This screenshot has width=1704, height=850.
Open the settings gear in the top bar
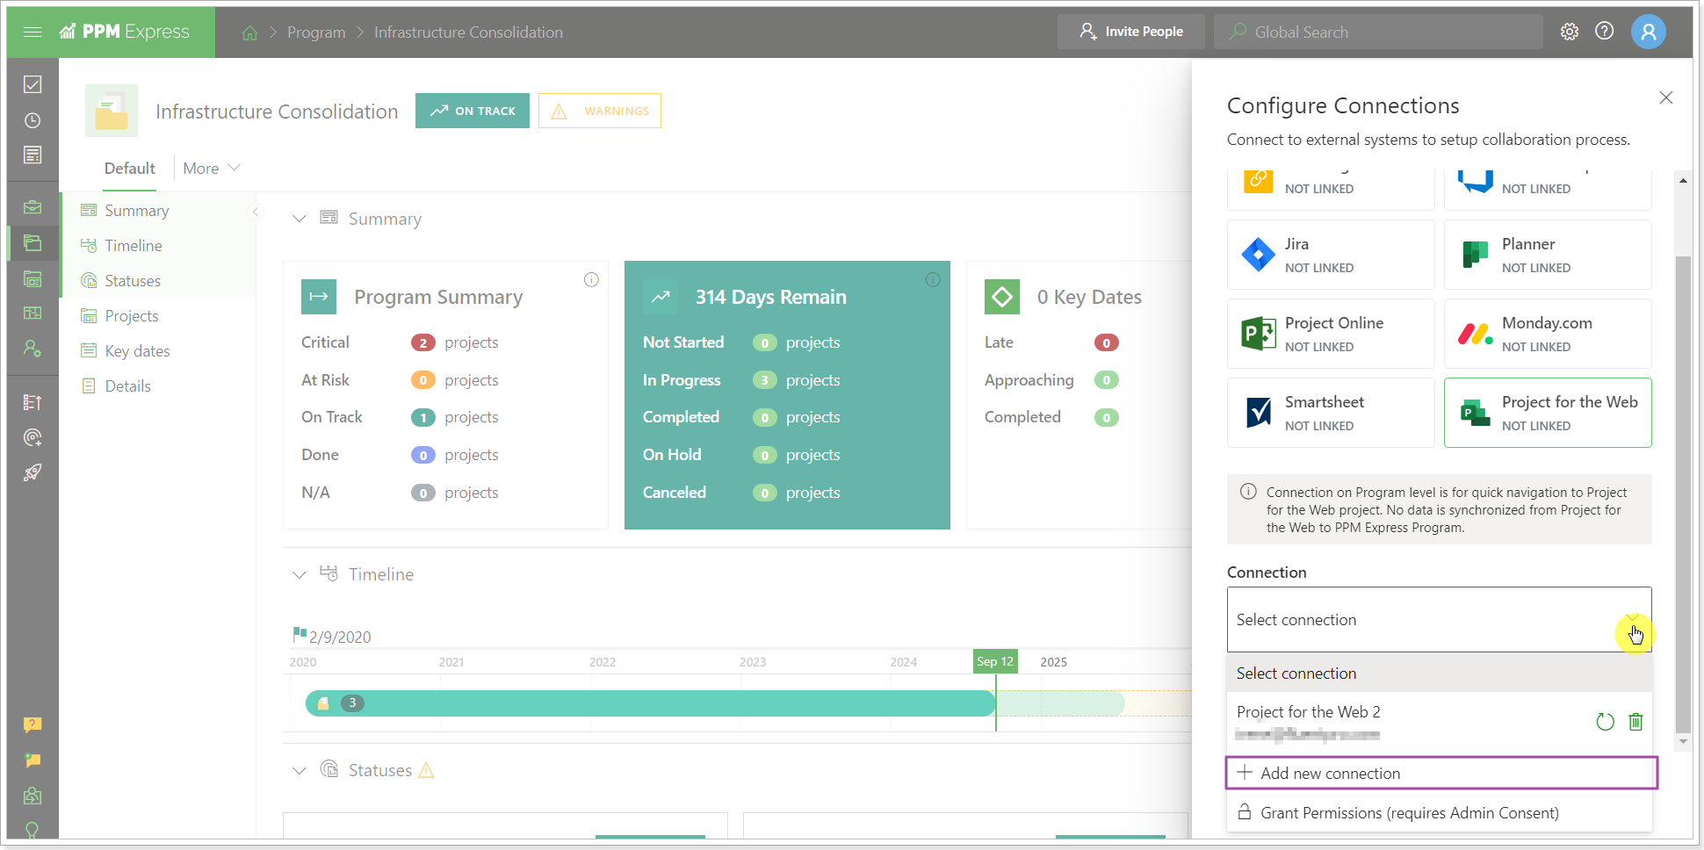[x=1570, y=31]
